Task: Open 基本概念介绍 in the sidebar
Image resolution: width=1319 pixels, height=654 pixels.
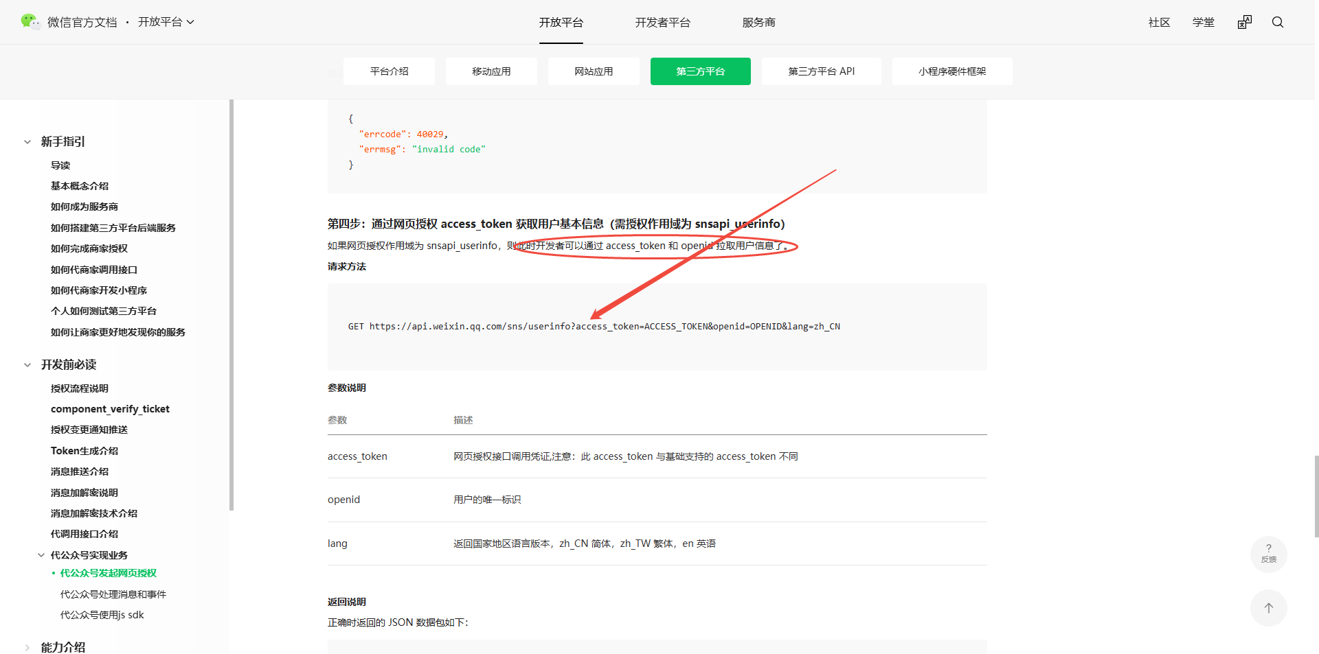Action: 80,186
